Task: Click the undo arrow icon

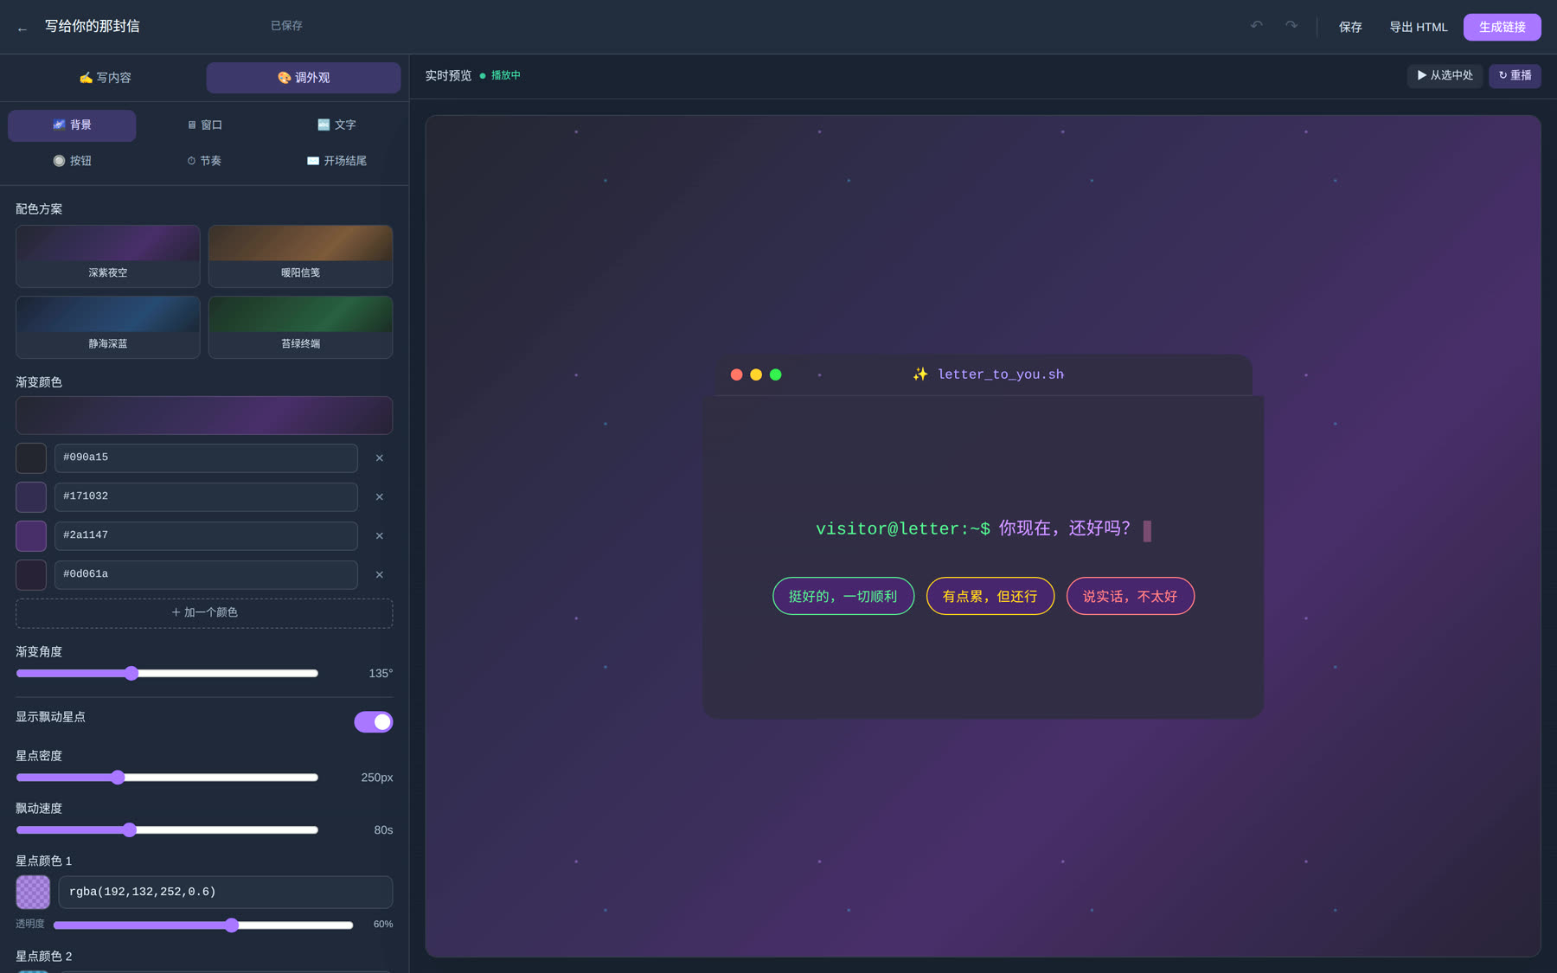Action: pos(1257,26)
